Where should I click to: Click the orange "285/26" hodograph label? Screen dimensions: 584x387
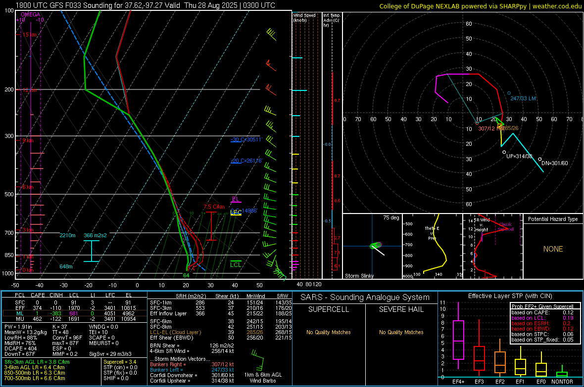509,128
